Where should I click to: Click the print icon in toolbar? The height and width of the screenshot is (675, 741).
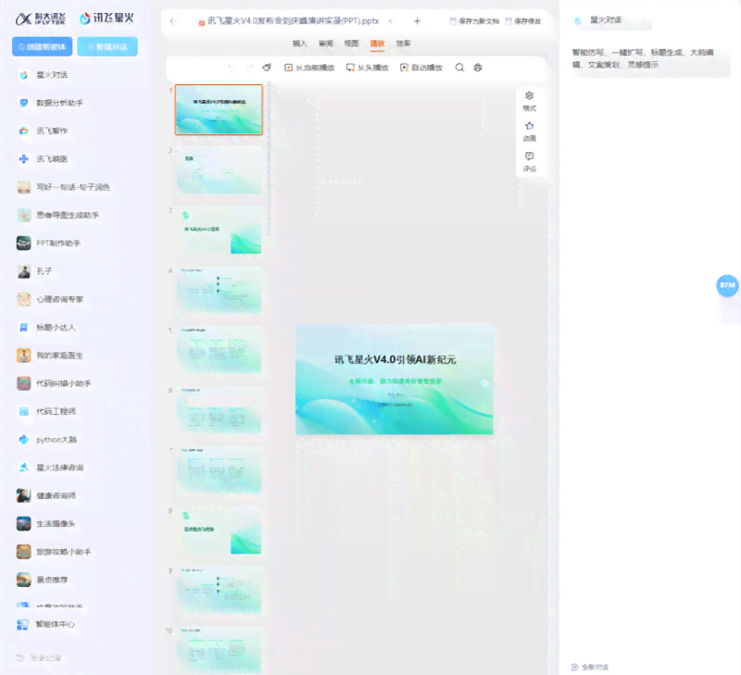[478, 68]
